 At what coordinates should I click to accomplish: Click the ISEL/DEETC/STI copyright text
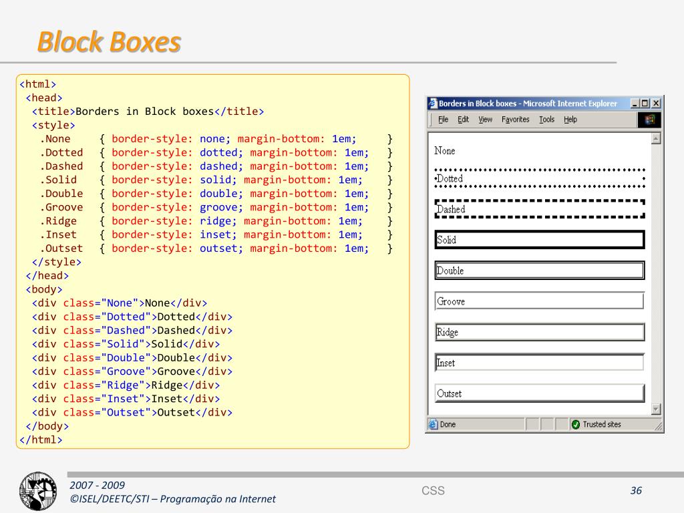point(173,499)
